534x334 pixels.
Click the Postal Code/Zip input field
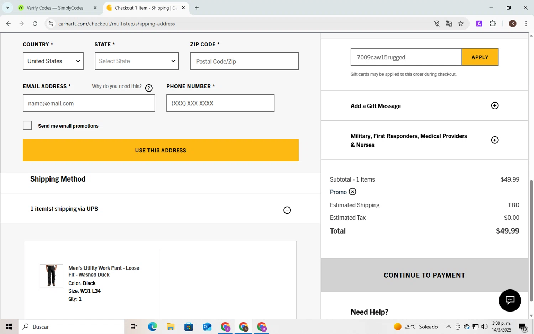point(244,61)
